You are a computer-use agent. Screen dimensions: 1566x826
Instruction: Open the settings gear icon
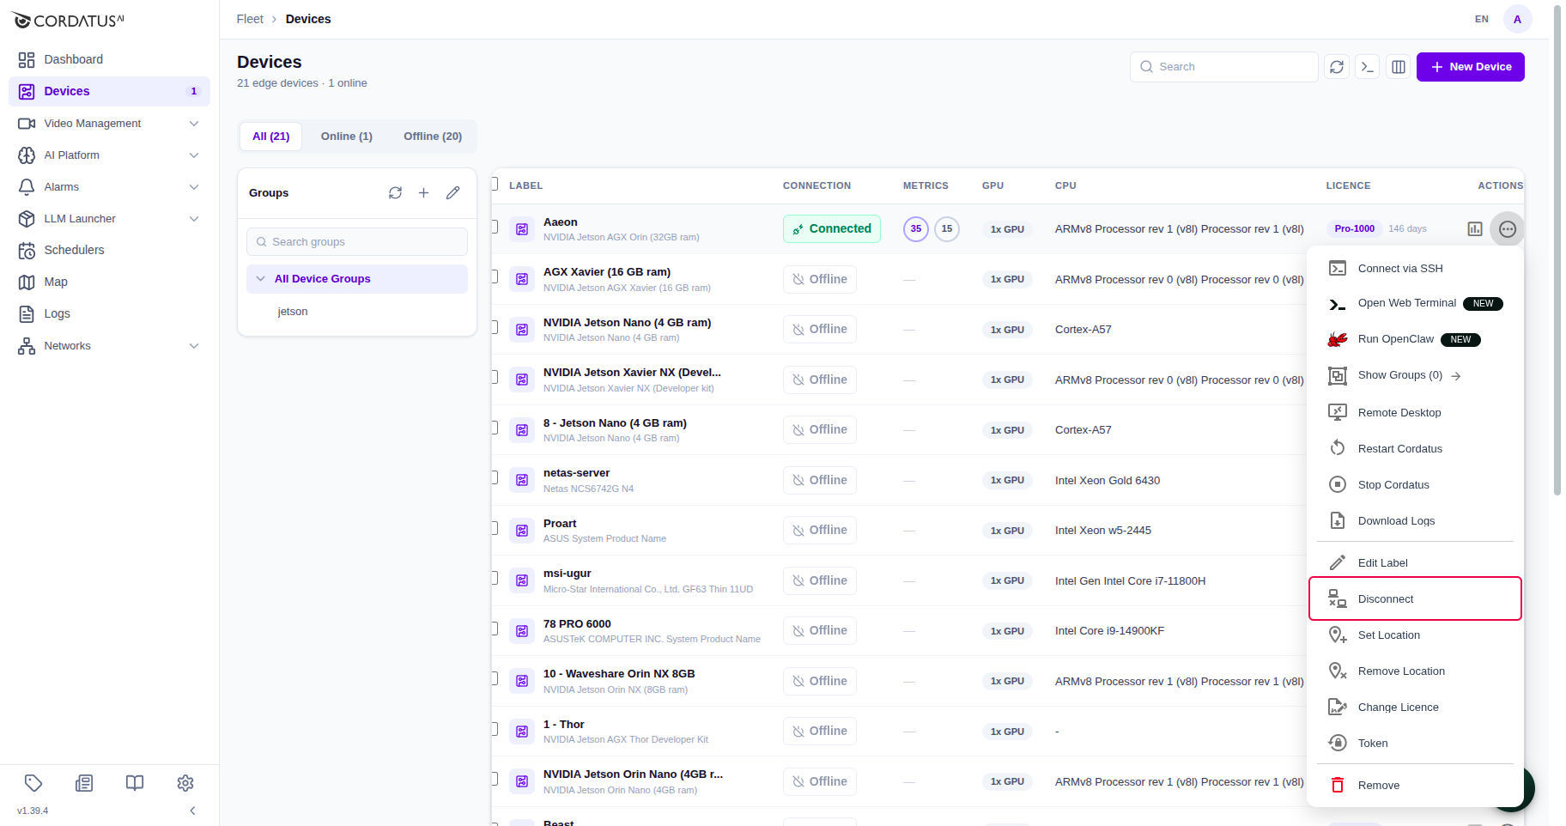[x=185, y=782]
